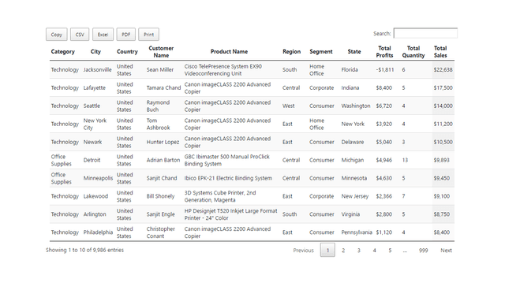
Task: Export the table to Excel
Action: [103, 35]
